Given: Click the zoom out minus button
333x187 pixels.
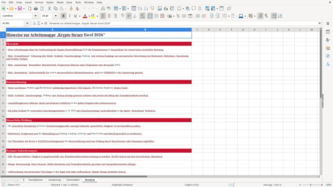Looking at the screenshot, I should tap(300, 185).
